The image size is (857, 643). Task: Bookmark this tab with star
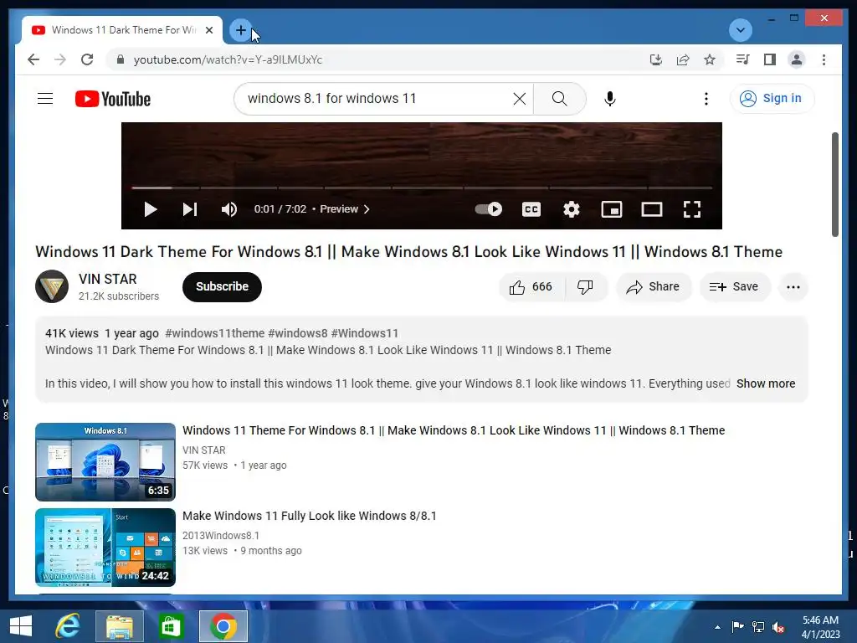click(710, 59)
